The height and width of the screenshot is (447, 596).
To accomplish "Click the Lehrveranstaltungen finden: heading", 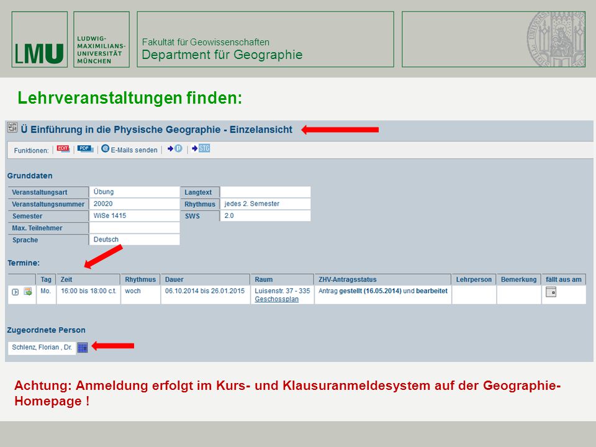I will (130, 98).
